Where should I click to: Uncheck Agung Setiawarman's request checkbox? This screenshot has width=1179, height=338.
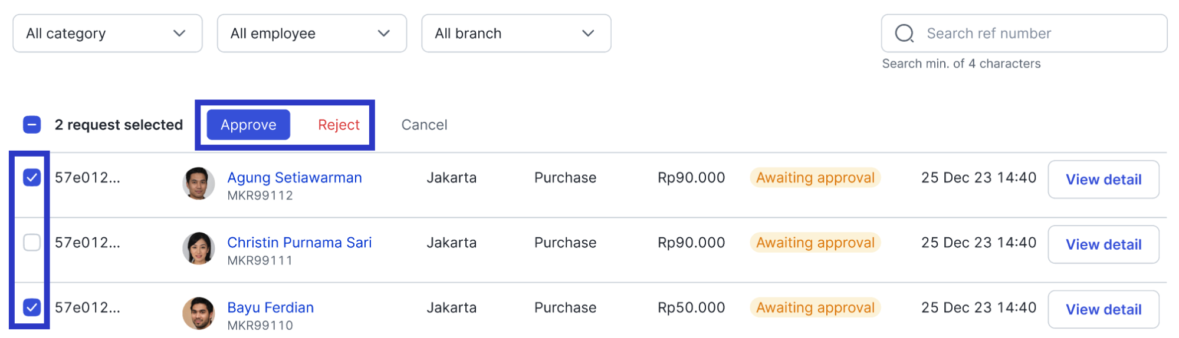pyautogui.click(x=32, y=177)
